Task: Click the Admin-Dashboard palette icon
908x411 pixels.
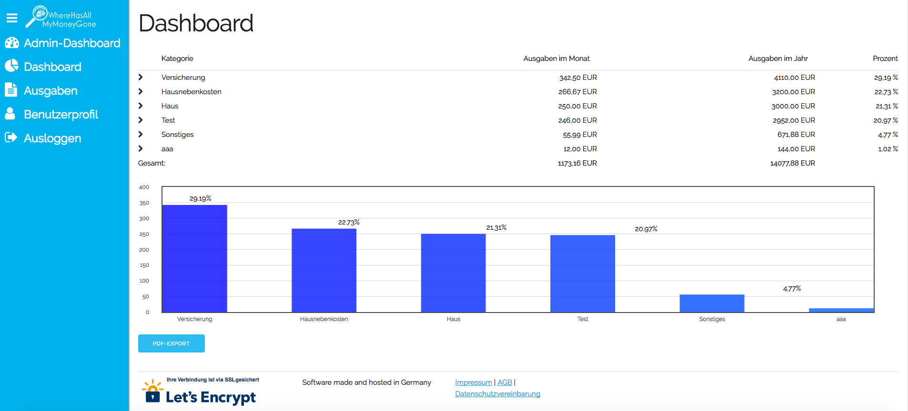Action: pos(11,43)
